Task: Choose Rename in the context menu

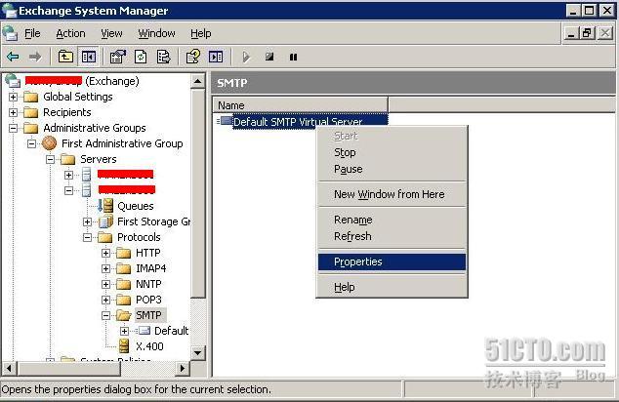Action: click(392, 220)
